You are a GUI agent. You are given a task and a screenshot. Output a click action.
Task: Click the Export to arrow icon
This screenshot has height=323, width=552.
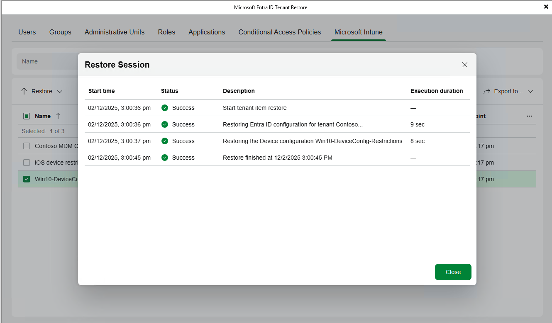[x=486, y=91]
